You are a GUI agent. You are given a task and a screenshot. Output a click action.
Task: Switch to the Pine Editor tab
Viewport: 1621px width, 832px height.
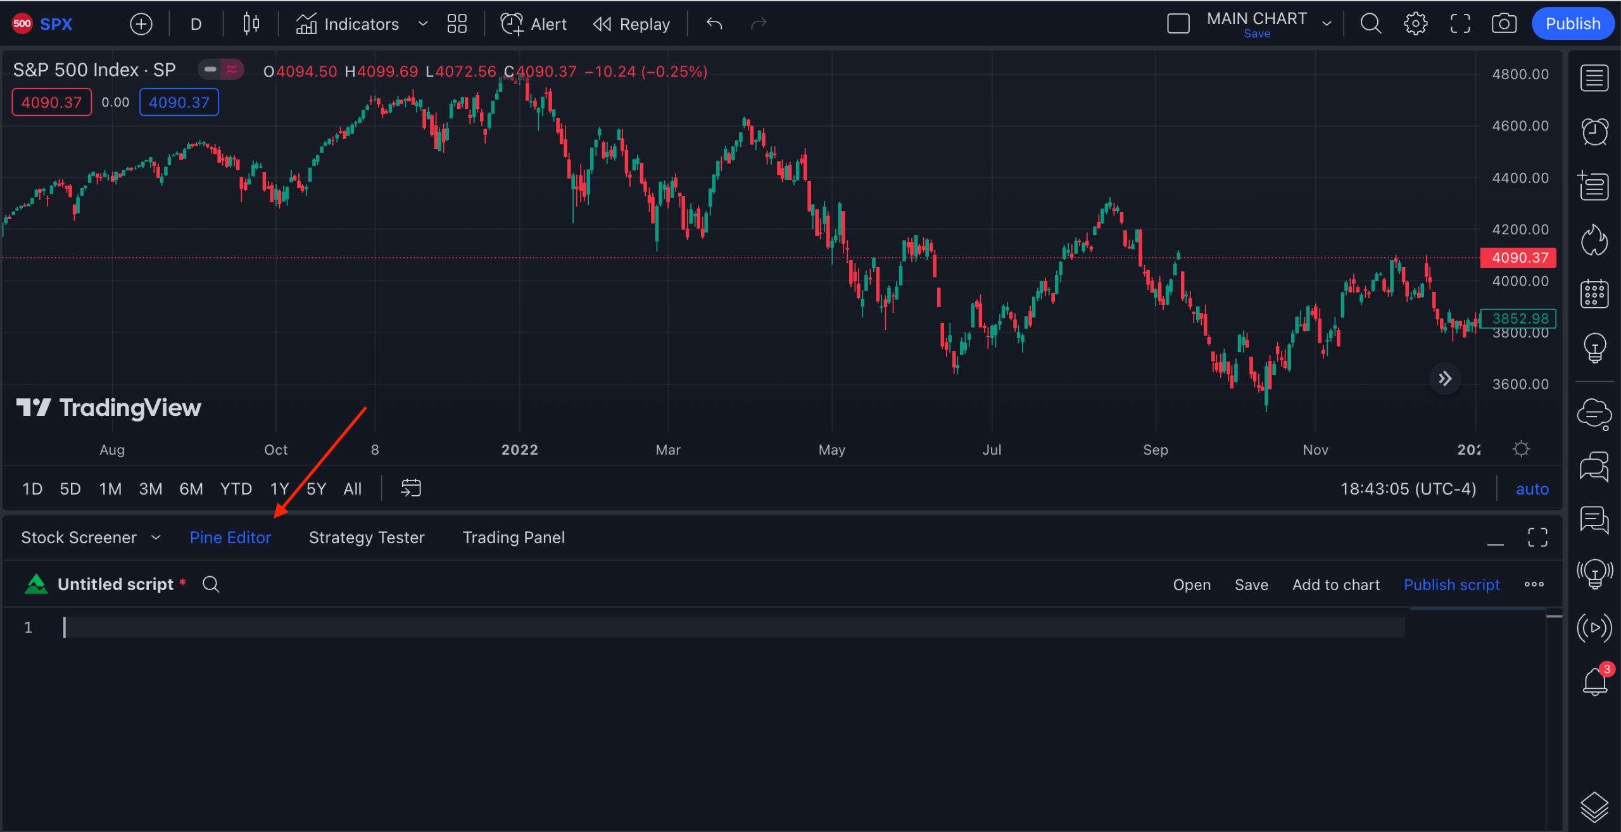click(x=230, y=538)
